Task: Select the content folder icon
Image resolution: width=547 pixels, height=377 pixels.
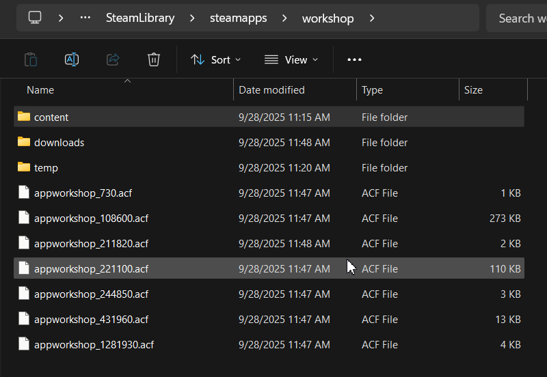Action: click(x=24, y=117)
